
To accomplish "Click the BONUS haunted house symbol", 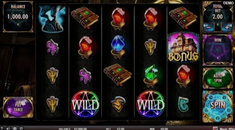I will [183, 47].
